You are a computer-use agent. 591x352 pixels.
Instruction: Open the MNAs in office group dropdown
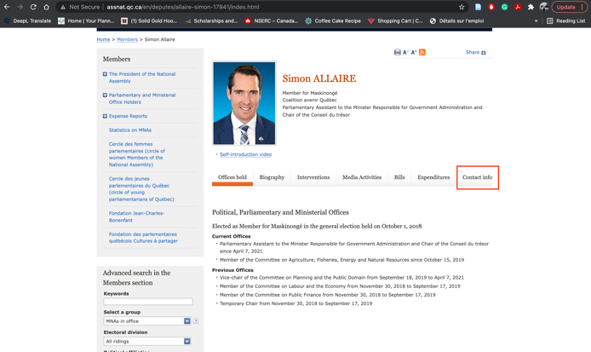(x=186, y=321)
